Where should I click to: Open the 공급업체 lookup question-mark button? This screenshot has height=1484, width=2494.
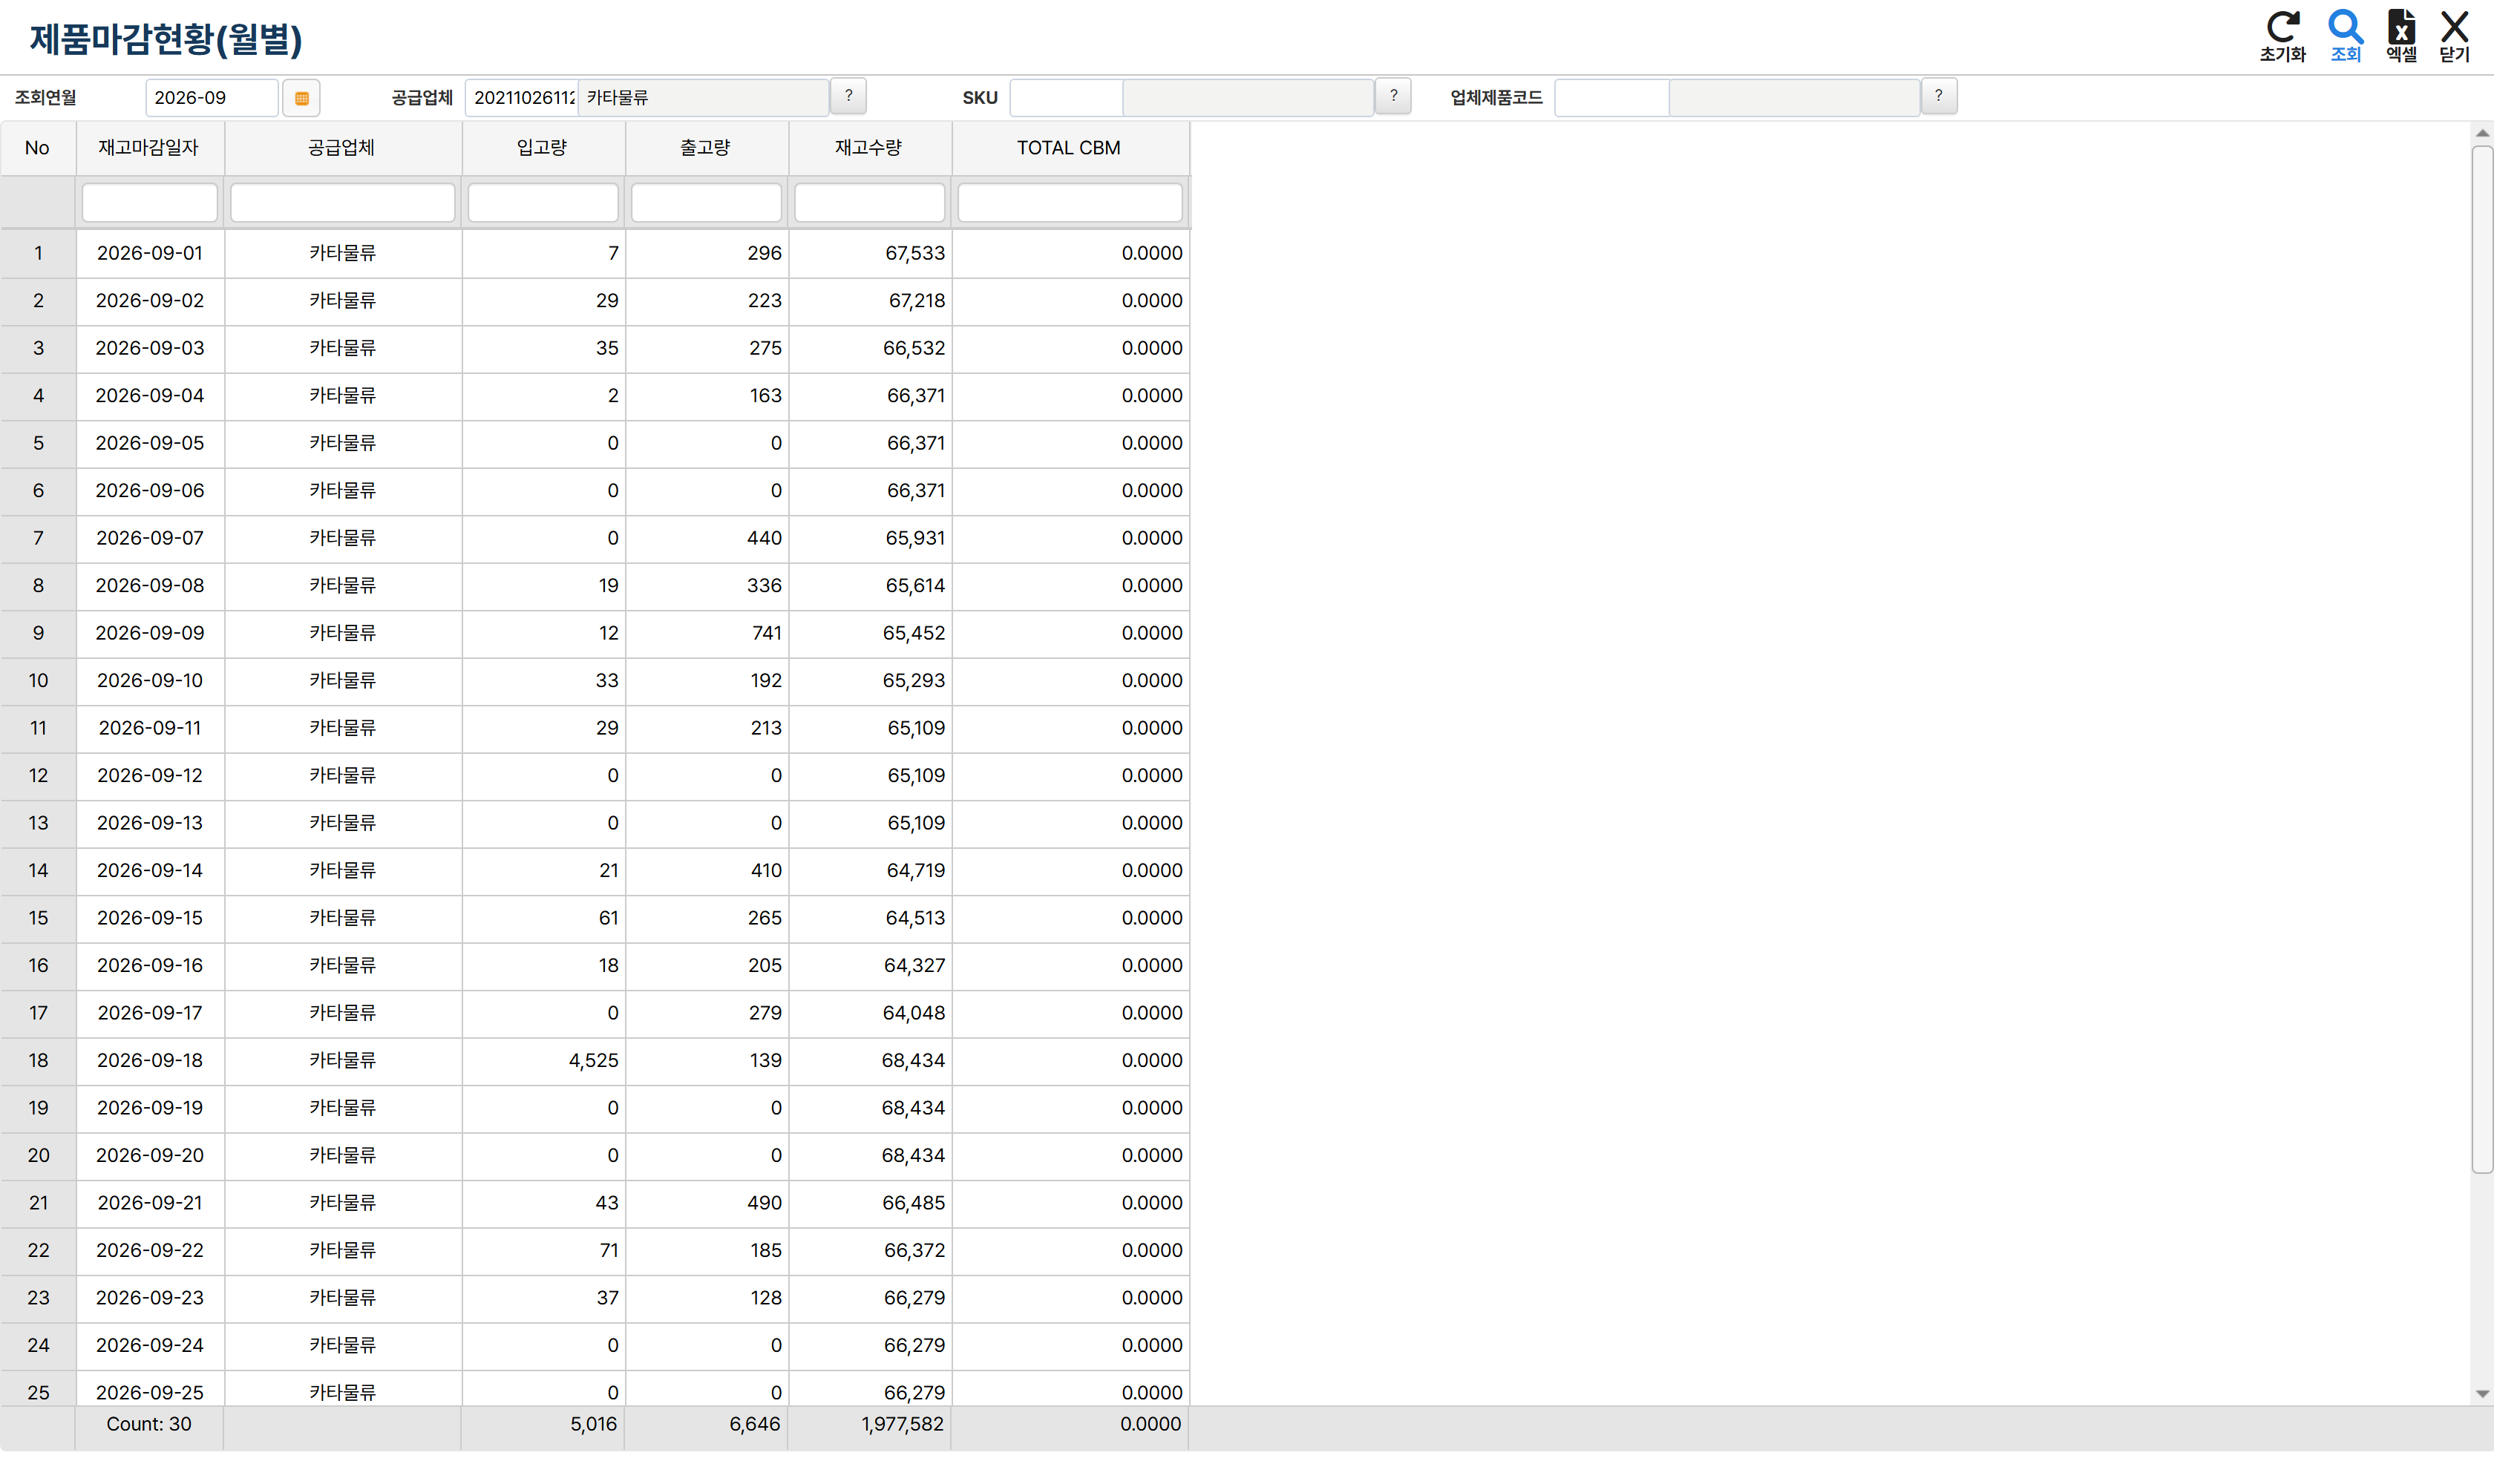coord(848,96)
